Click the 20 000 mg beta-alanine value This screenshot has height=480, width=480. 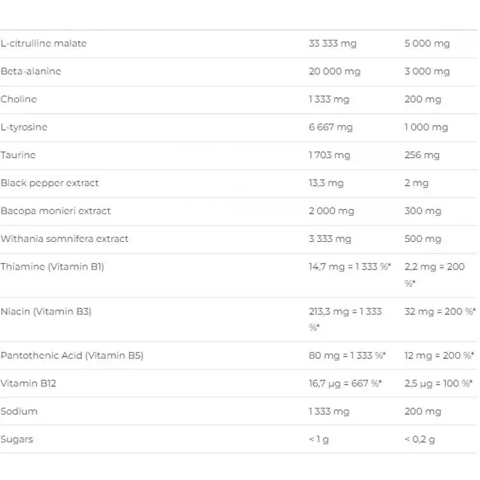pyautogui.click(x=335, y=71)
